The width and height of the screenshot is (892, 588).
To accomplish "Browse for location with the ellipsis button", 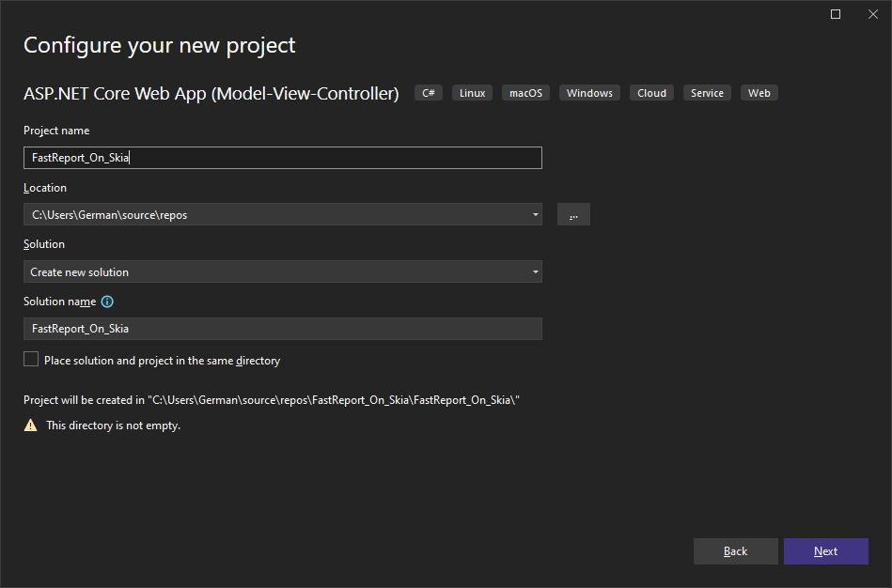I will 573,215.
